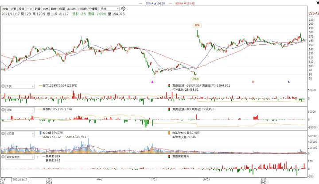Close the 成交量 volume panel
This screenshot has width=319, height=184.
coord(3,133)
